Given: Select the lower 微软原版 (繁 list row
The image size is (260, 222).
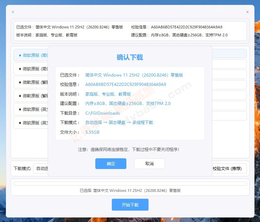Looking at the screenshot, I should [x=31, y=96].
